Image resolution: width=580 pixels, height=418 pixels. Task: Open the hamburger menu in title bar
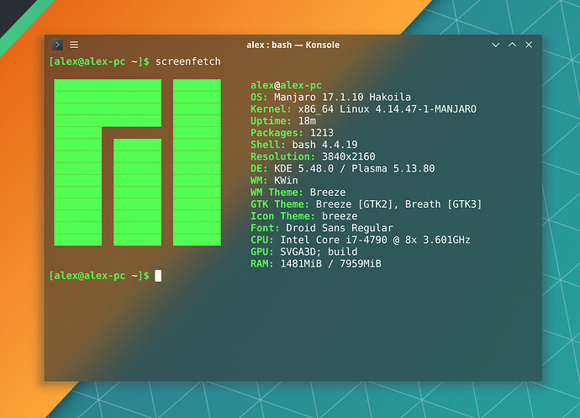[x=74, y=45]
